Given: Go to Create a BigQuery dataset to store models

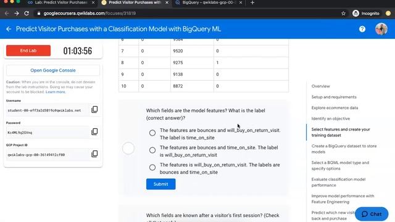Looking at the screenshot, I should pyautogui.click(x=344, y=149).
